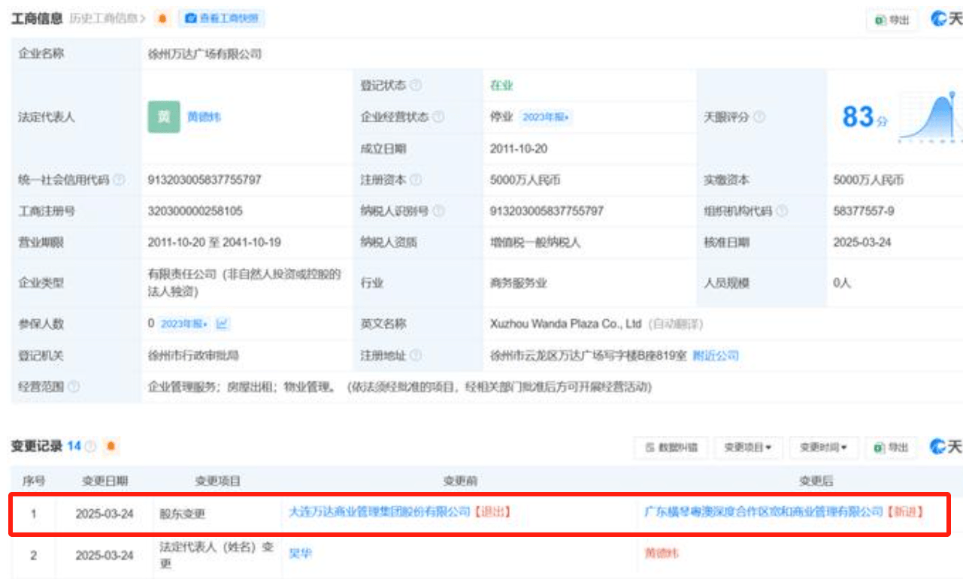
Task: Click the 变更前 column header
Action: click(460, 481)
